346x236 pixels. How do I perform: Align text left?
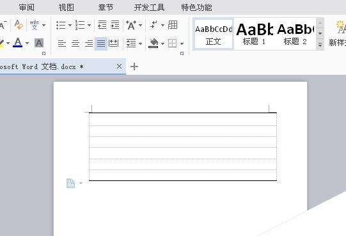[62, 43]
